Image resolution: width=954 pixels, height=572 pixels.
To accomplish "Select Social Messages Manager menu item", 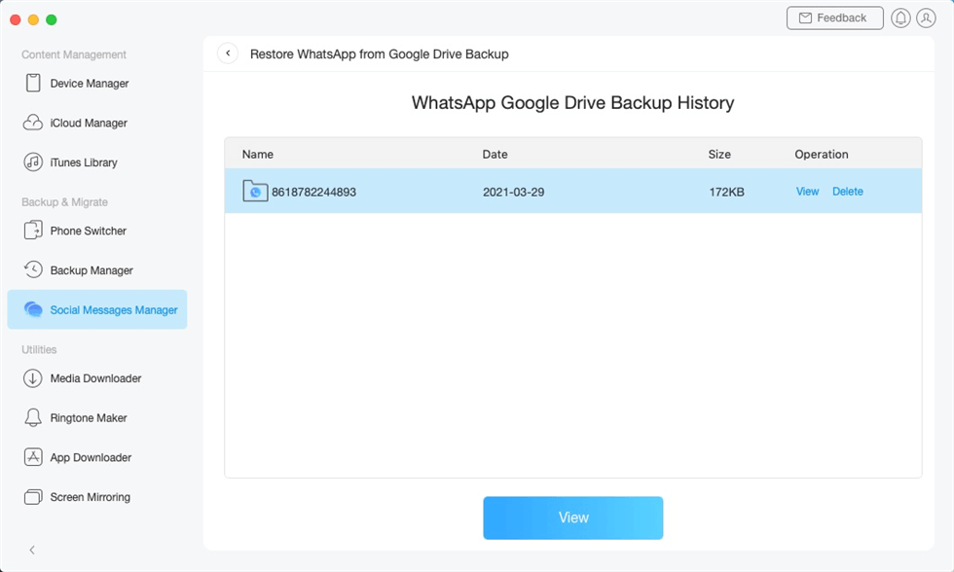I will 97,309.
